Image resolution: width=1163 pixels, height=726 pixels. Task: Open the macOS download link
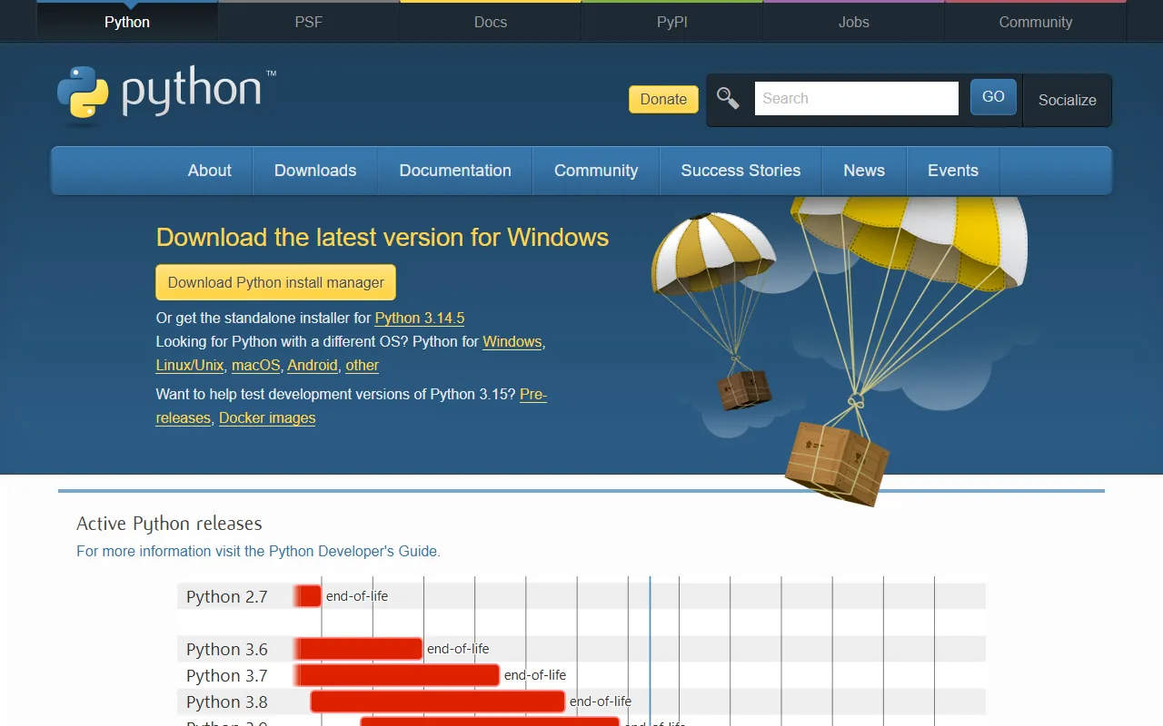[256, 365]
